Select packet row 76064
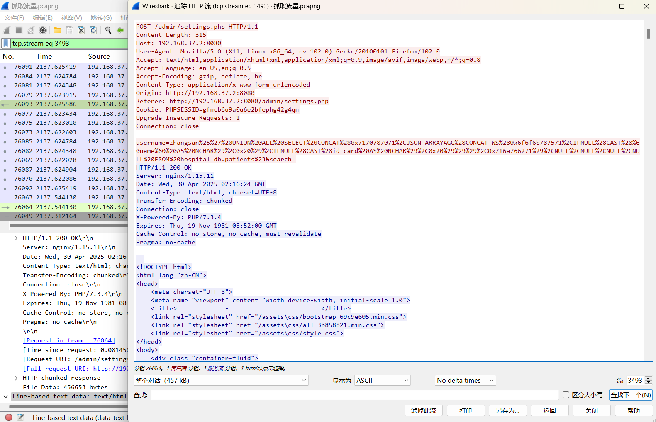 (64, 207)
